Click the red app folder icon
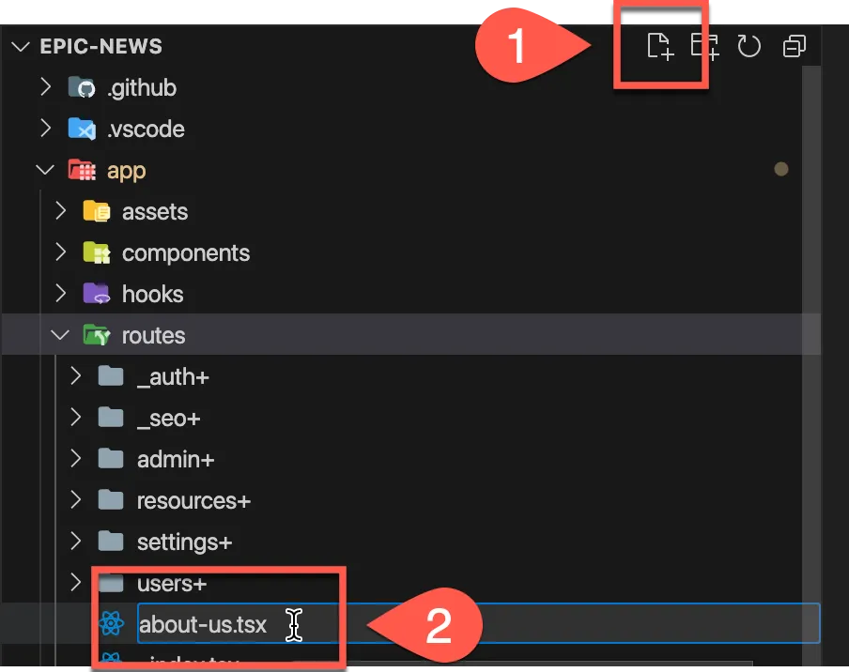 (82, 170)
